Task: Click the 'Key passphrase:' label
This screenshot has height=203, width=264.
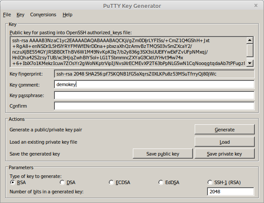Action: (27, 95)
